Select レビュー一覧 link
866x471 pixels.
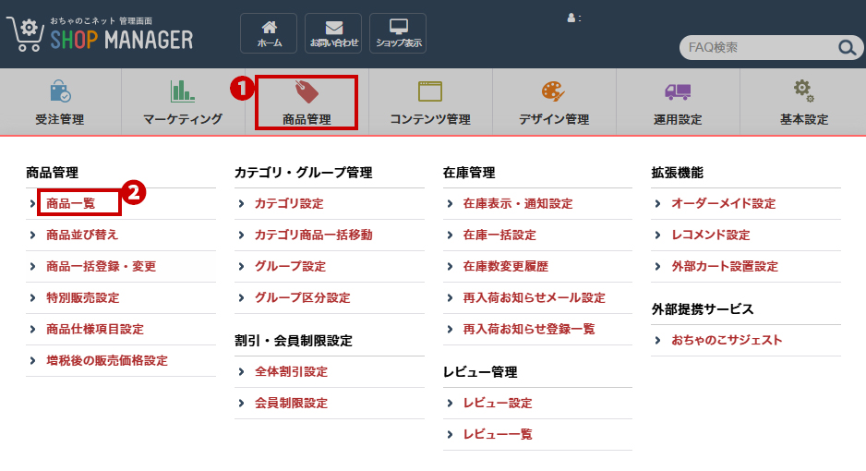pos(498,434)
